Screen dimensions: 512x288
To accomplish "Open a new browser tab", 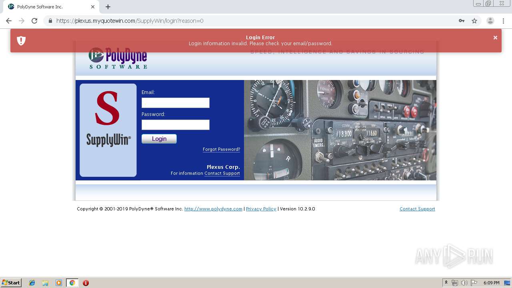I will coord(108,7).
